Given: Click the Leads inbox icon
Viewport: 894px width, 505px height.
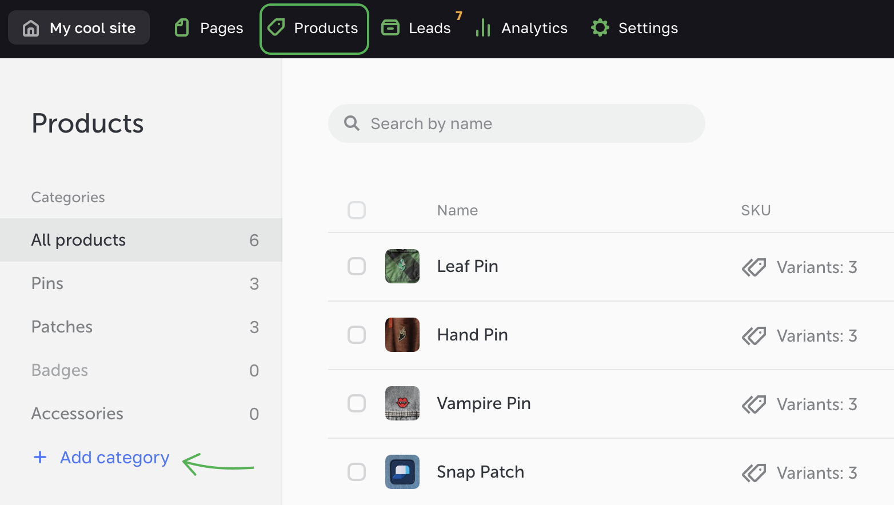Looking at the screenshot, I should 390,27.
